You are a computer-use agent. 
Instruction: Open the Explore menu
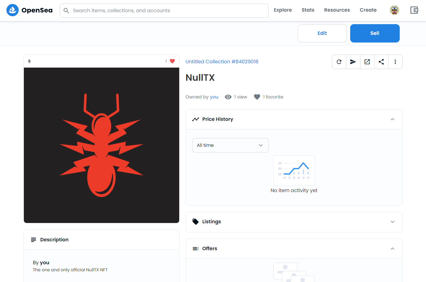point(283,10)
